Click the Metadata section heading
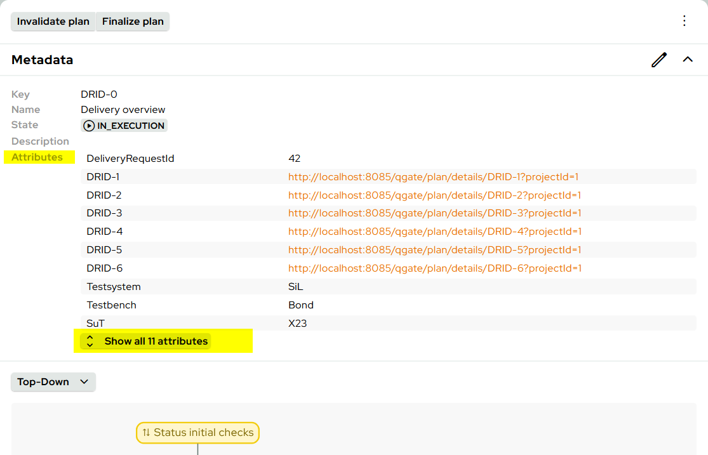The height and width of the screenshot is (455, 708). 43,60
